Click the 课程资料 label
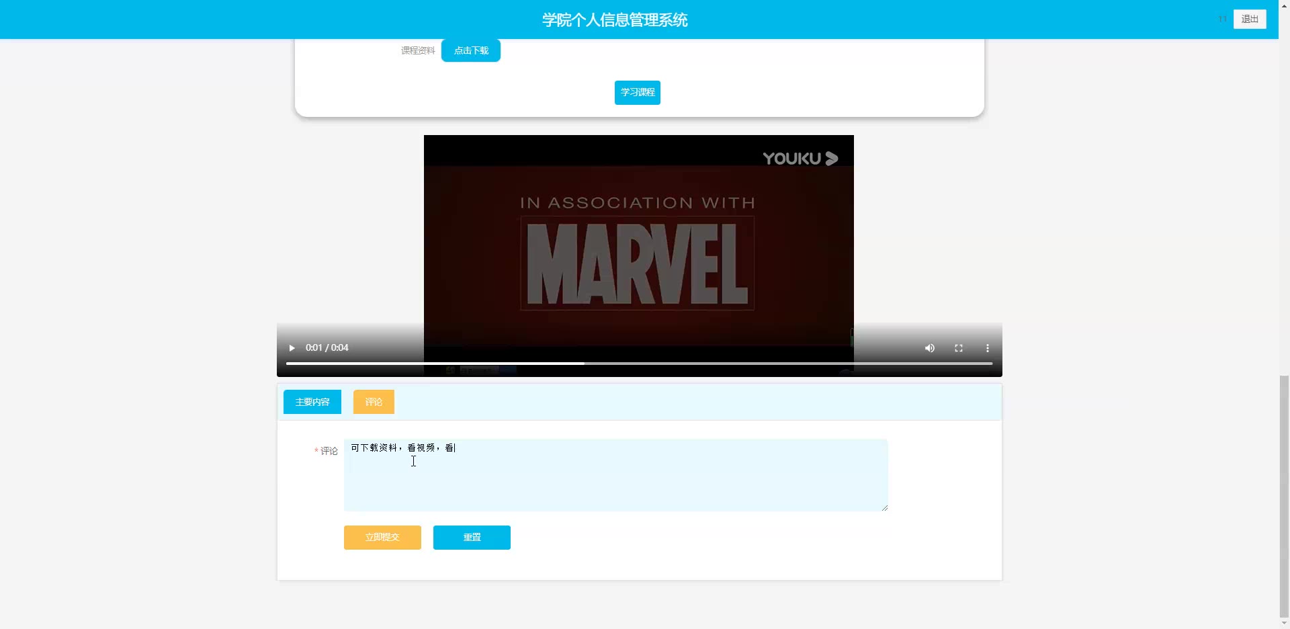Viewport: 1290px width, 629px height. [x=418, y=50]
